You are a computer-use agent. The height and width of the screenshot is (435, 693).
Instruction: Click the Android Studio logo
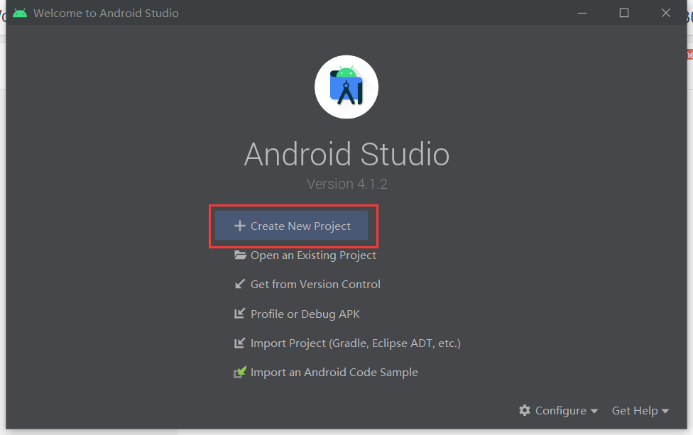point(346,87)
